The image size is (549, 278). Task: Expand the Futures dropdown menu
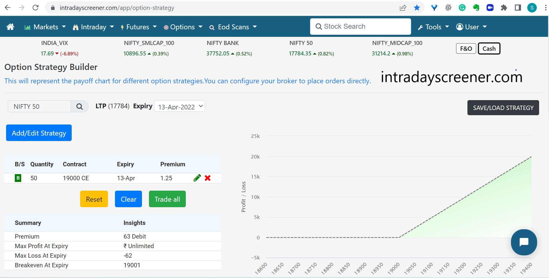pos(138,27)
